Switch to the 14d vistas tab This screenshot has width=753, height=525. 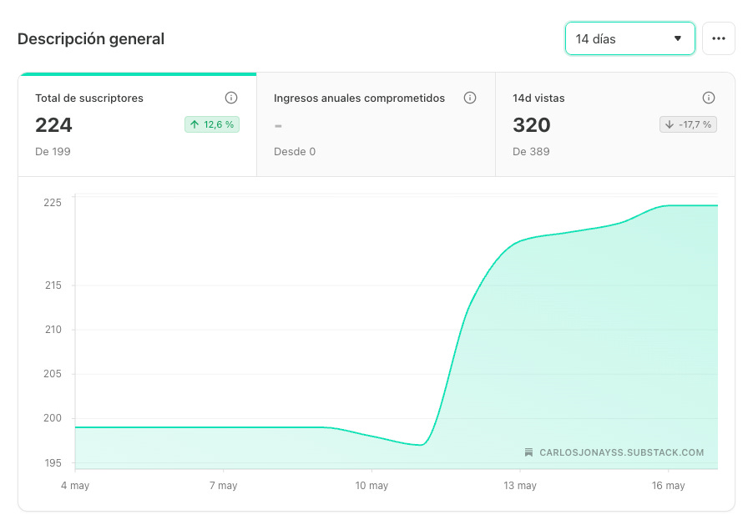[x=614, y=125]
